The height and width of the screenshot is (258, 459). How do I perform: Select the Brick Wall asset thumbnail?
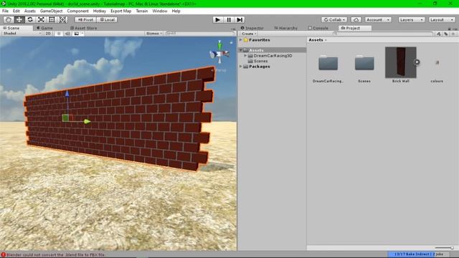click(400, 62)
